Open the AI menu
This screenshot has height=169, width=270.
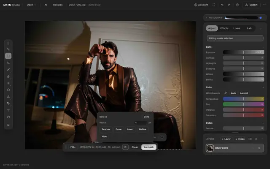(x=46, y=5)
